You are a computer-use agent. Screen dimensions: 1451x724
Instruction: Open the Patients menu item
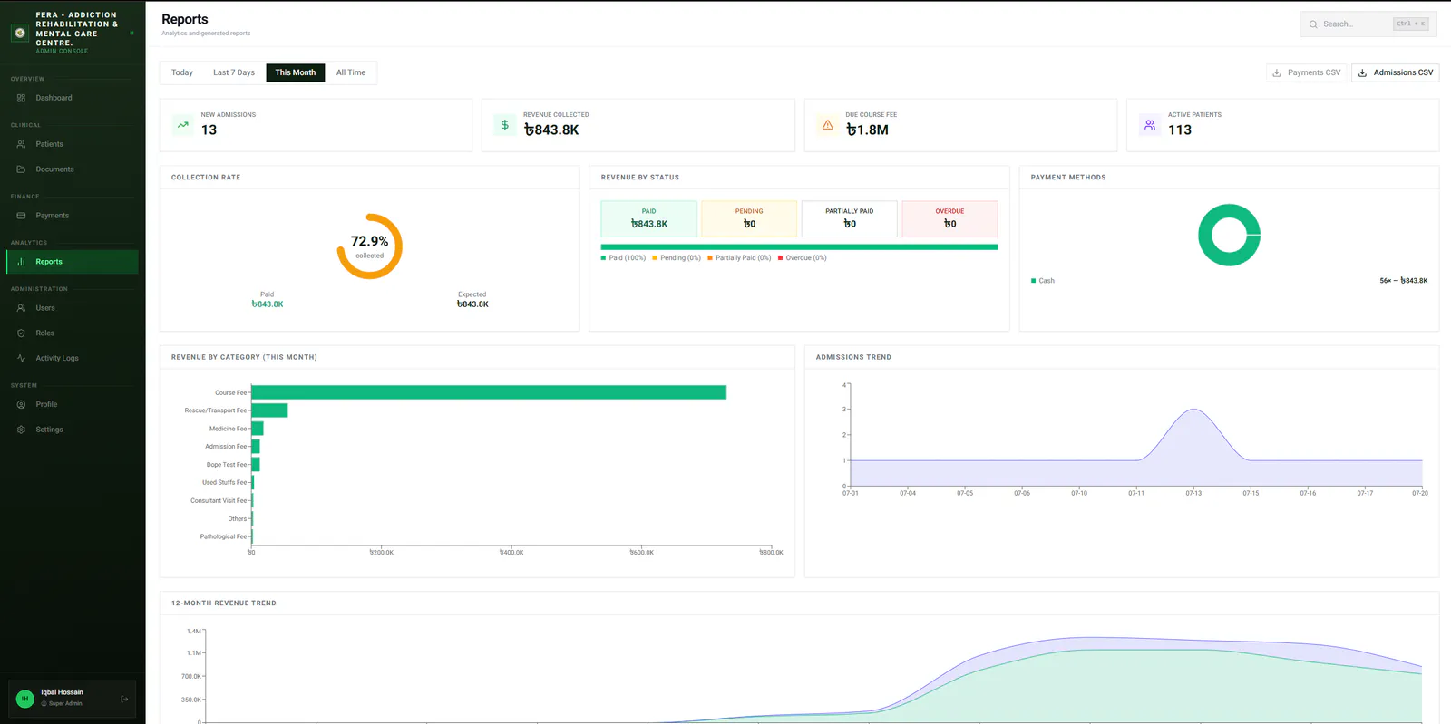coord(73,144)
